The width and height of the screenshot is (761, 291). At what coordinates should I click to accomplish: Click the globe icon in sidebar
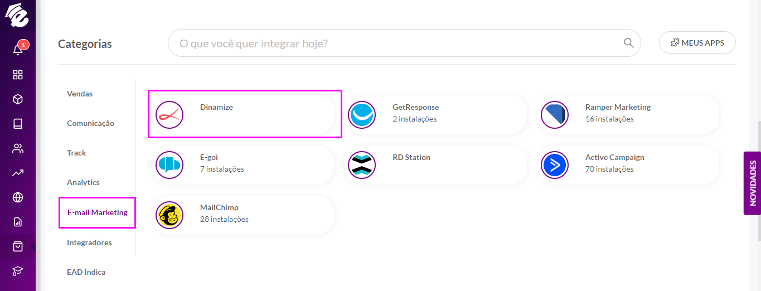pos(18,197)
